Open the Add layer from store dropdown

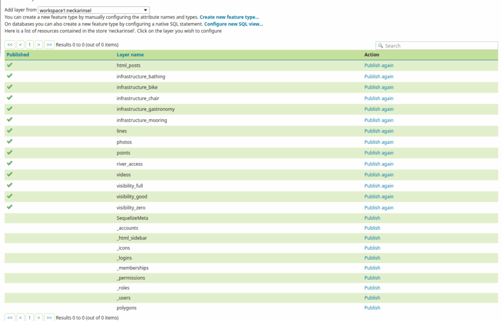pos(94,10)
